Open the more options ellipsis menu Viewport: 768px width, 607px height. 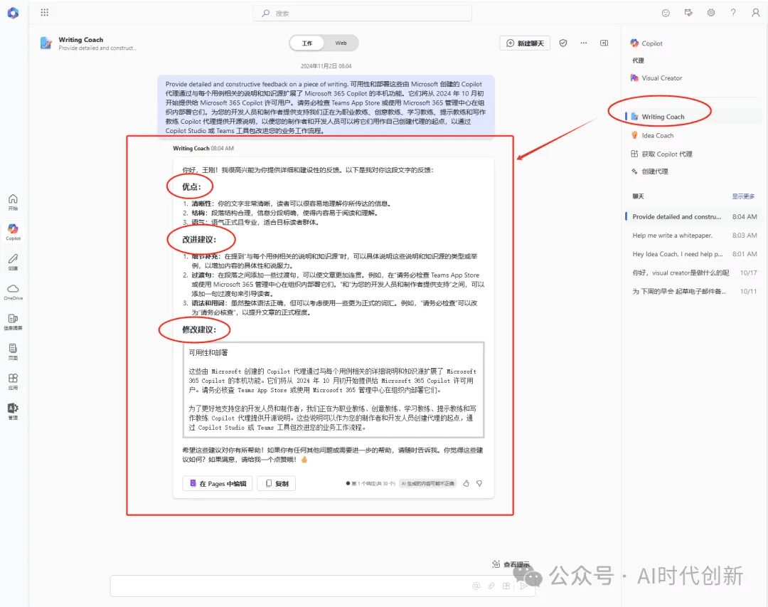[x=583, y=43]
